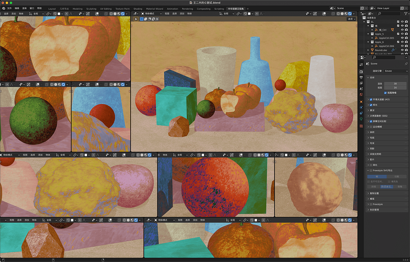Open the 渲染引擎 Eevee dropdown
Screen dimensions: 410x262
[396, 71]
